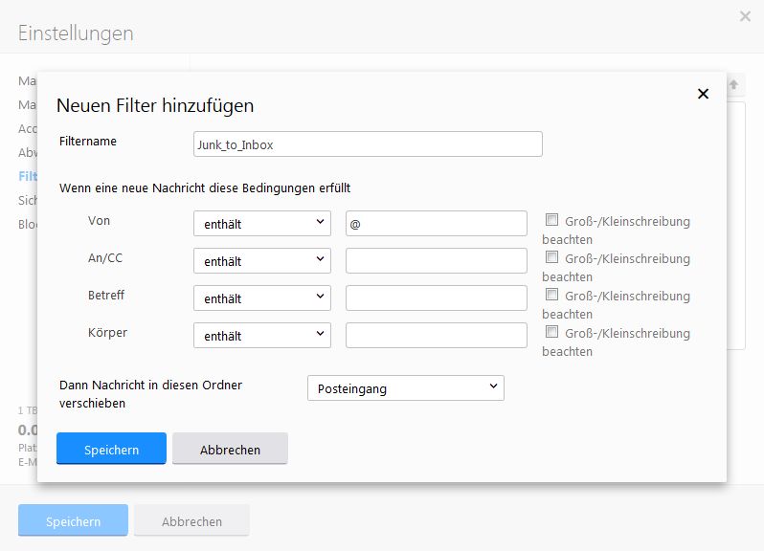Image resolution: width=764 pixels, height=551 pixels.
Task: Click the Körper value text field
Action: coord(436,335)
